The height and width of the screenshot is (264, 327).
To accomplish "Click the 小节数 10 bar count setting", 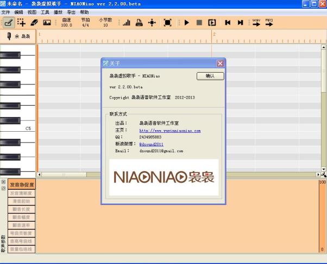I will click(x=105, y=22).
